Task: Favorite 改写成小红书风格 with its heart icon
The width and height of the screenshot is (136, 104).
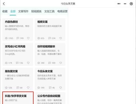Action: (x=28, y=63)
